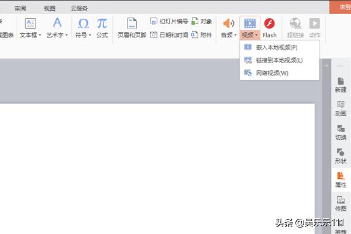Viewport: 351px width, 234px height.
Task: Click the 艺术字 word art icon
Action: point(57,23)
